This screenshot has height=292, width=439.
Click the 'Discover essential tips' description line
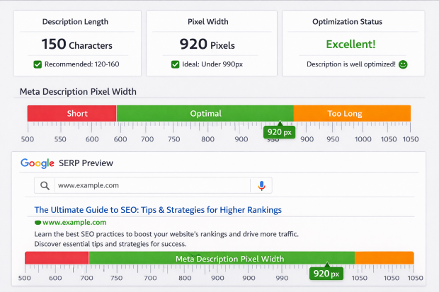(x=110, y=244)
